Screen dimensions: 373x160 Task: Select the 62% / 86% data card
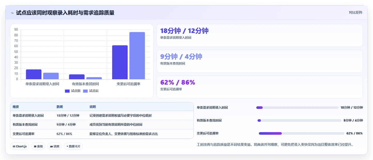click(x=260, y=87)
